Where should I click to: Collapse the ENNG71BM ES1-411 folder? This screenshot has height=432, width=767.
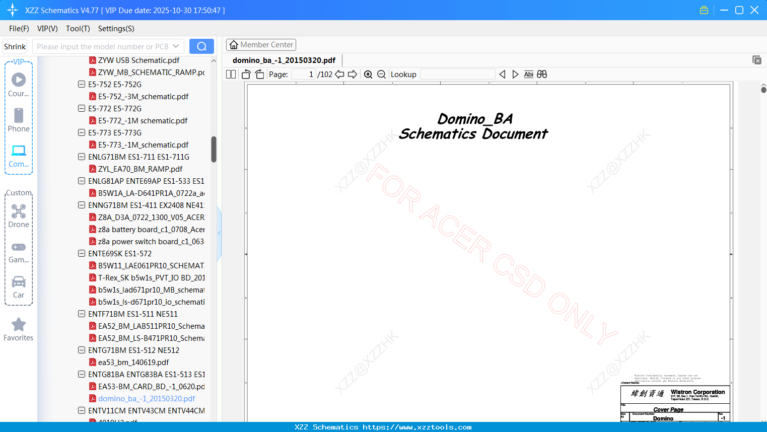(82, 205)
